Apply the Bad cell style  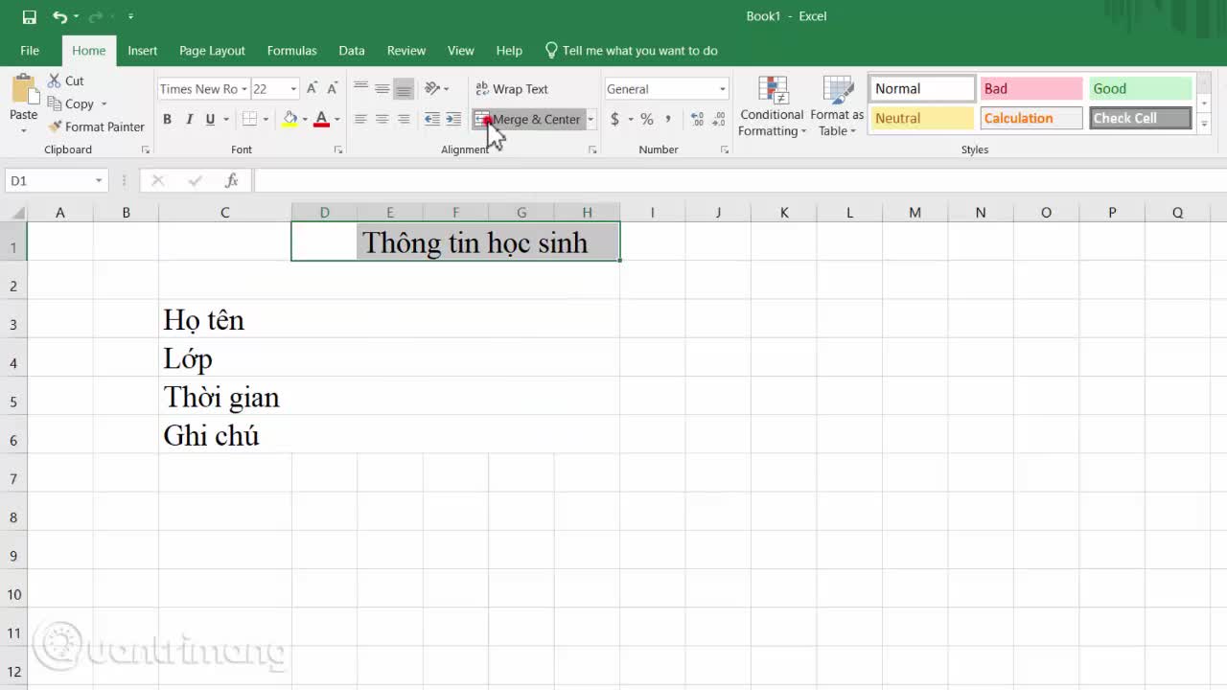(x=1031, y=88)
